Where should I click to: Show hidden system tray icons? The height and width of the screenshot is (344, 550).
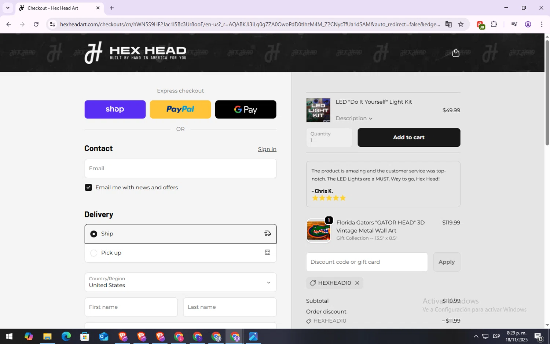coord(476,336)
